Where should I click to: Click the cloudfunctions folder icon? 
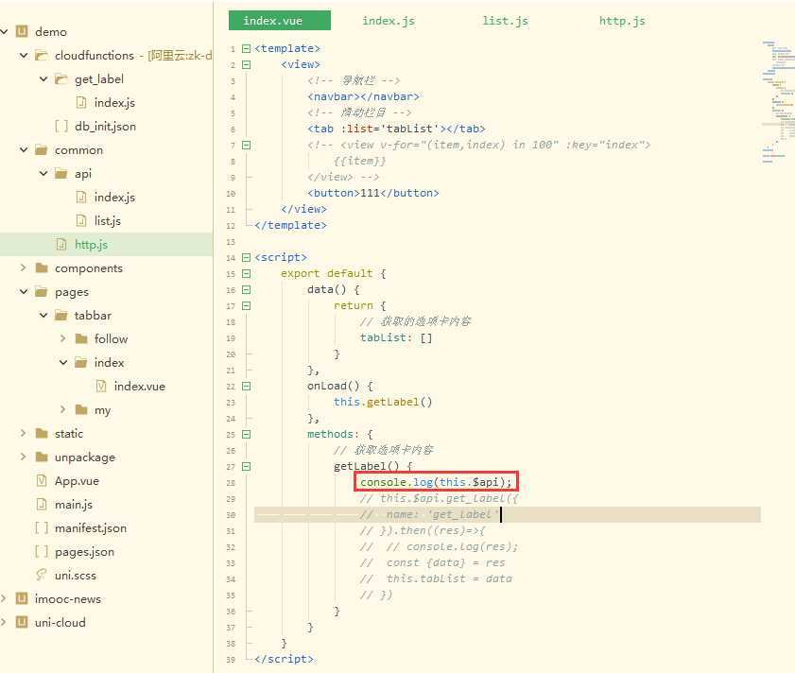(41, 55)
